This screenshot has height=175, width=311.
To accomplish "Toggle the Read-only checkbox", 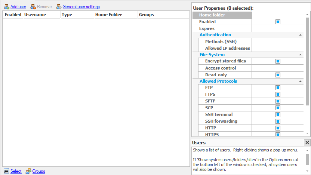I will [278, 75].
